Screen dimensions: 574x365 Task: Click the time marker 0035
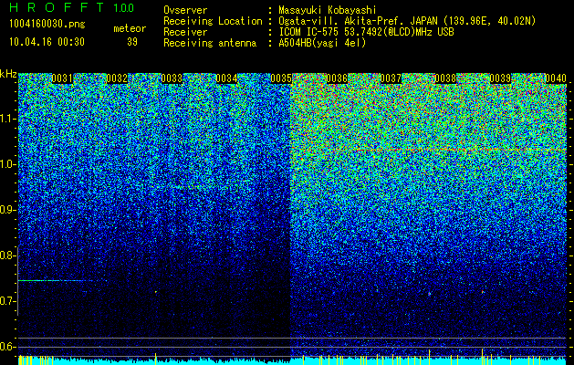[x=281, y=78]
